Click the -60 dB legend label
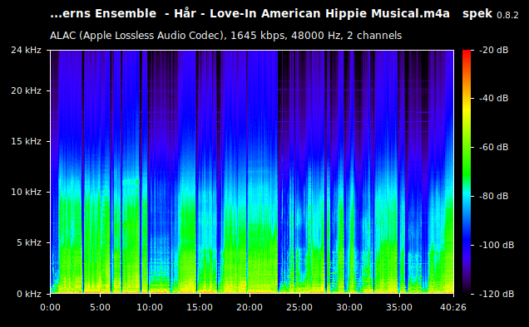The height and width of the screenshot is (327, 529). pos(493,148)
